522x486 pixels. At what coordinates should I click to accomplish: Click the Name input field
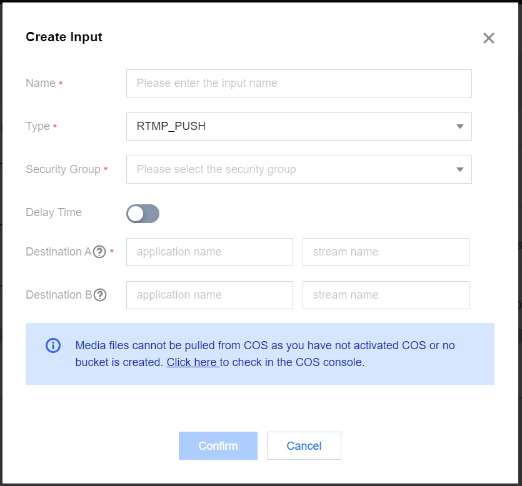point(298,83)
